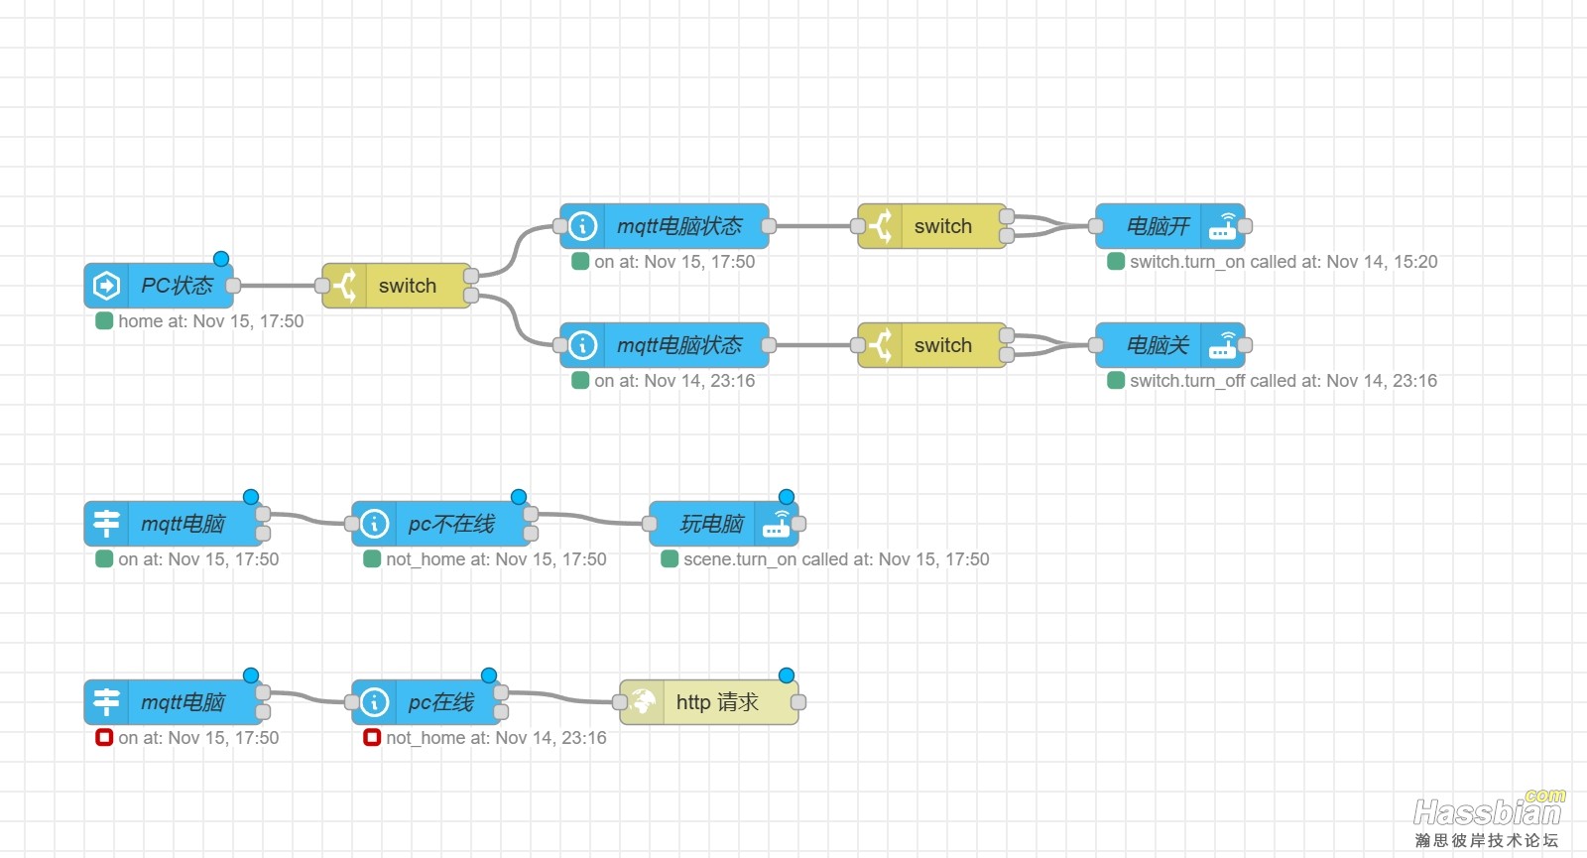This screenshot has width=1587, height=858.
Task: Click the input port of http 请求 node
Action: tap(620, 702)
